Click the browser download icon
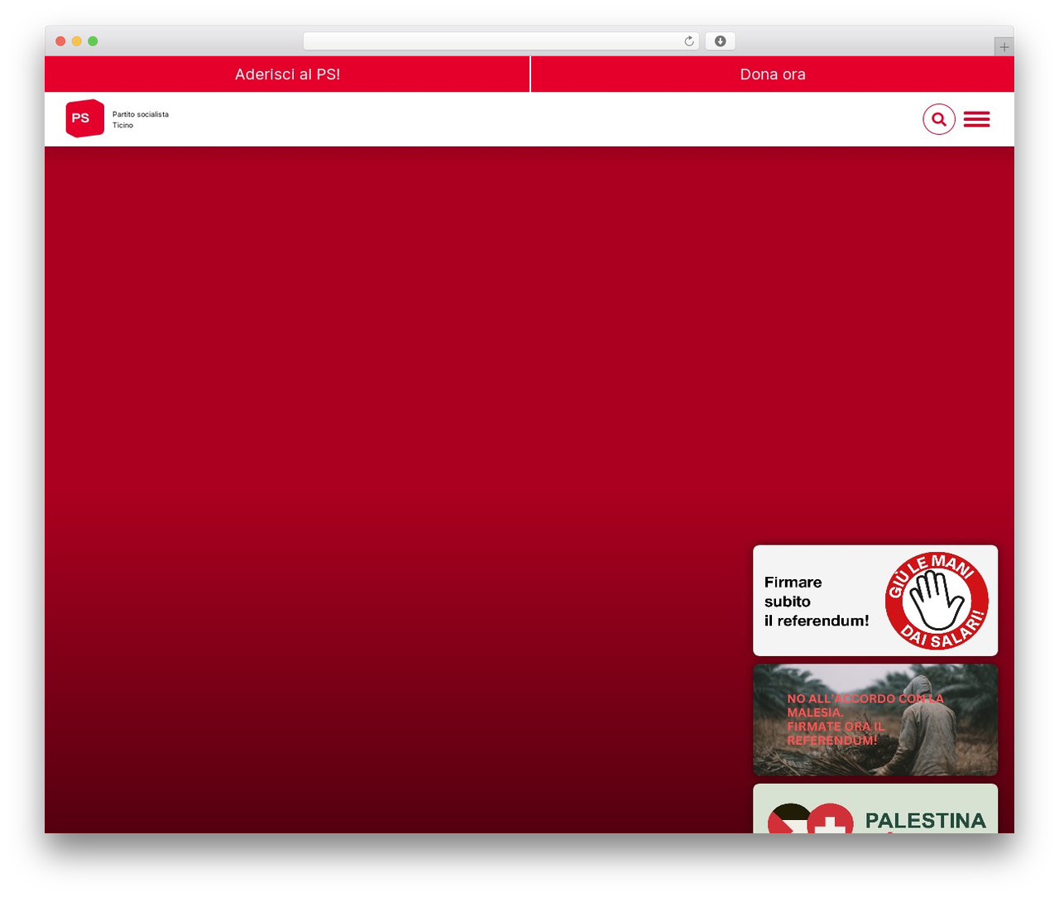1059x897 pixels. (x=720, y=41)
